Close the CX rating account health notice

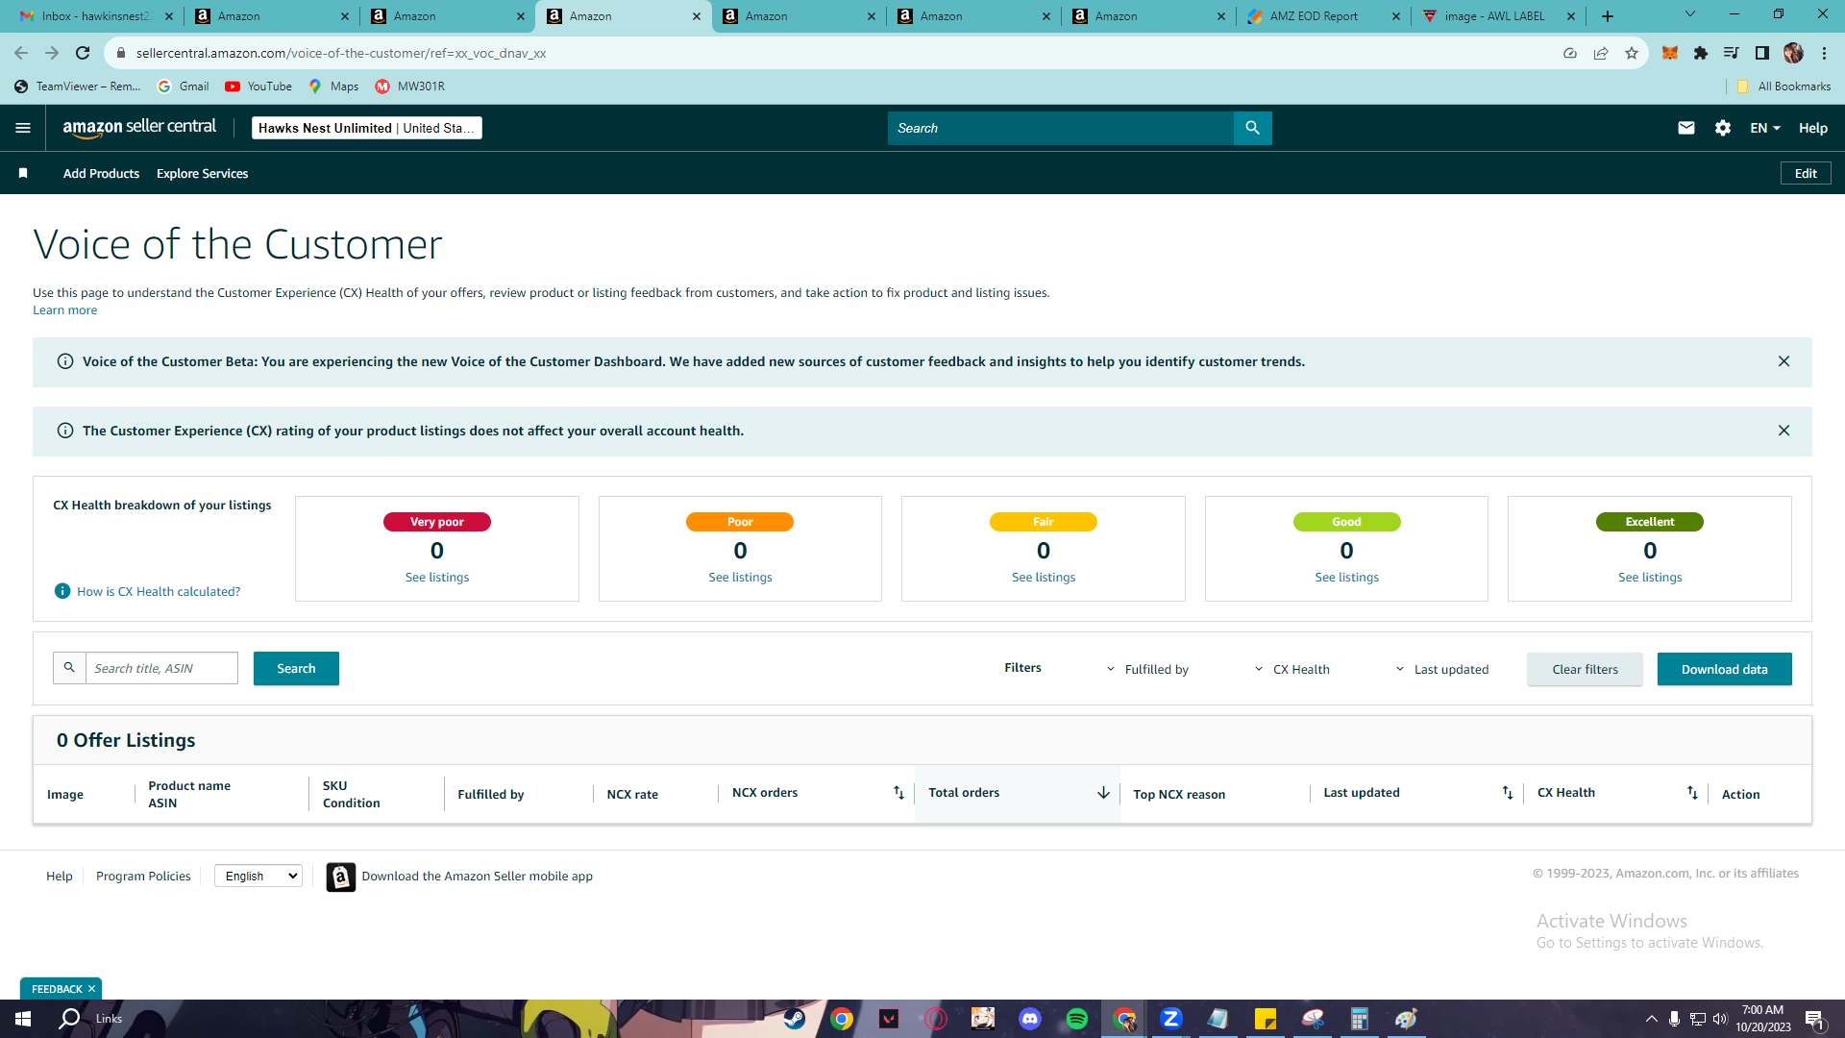pyautogui.click(x=1783, y=431)
